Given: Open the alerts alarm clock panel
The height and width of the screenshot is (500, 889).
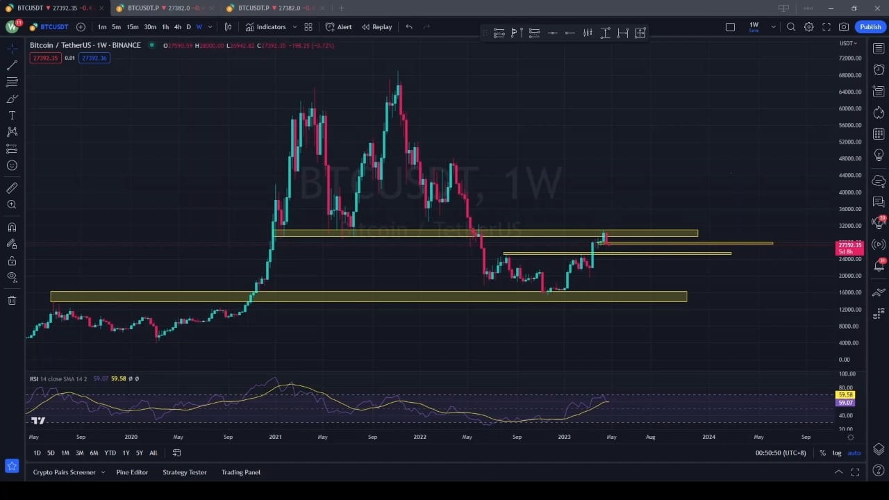Looking at the screenshot, I should [879, 69].
